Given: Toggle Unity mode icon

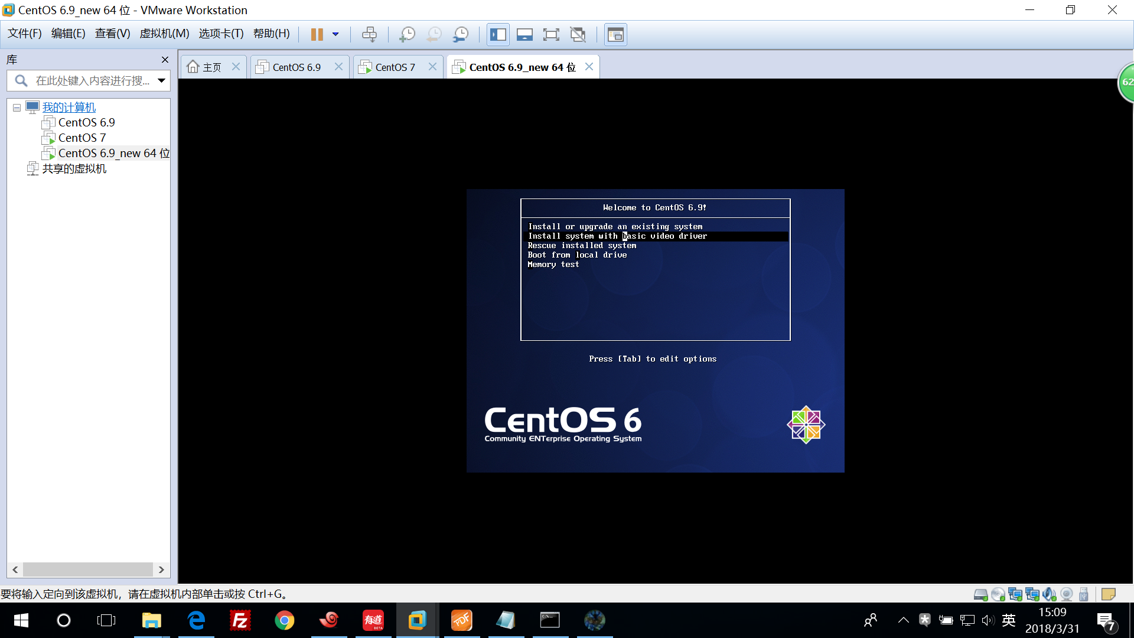Looking at the screenshot, I should pyautogui.click(x=578, y=34).
